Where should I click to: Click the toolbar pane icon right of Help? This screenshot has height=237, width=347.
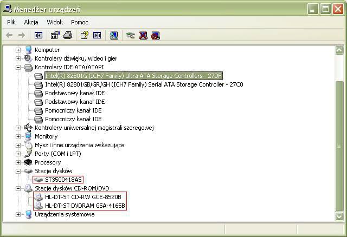click(97, 35)
